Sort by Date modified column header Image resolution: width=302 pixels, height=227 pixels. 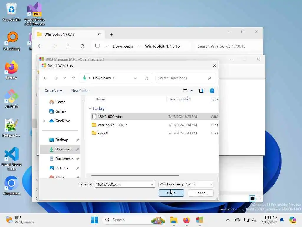tap(179, 99)
